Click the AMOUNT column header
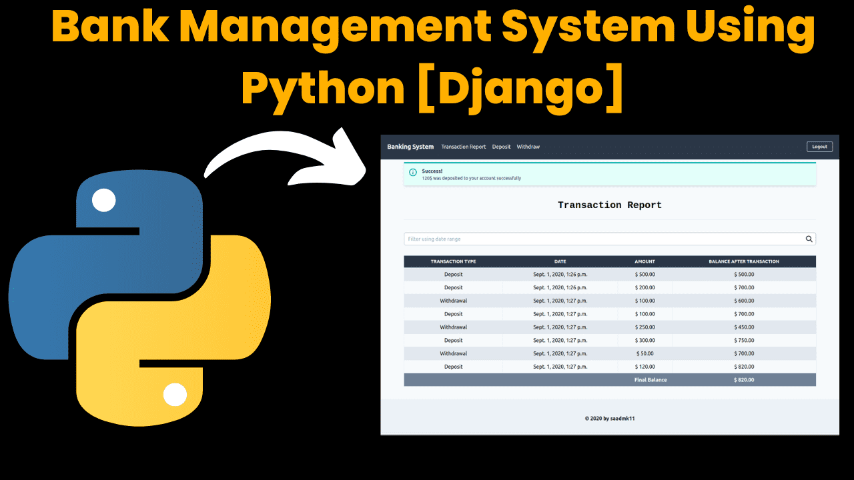854x480 pixels. point(645,261)
